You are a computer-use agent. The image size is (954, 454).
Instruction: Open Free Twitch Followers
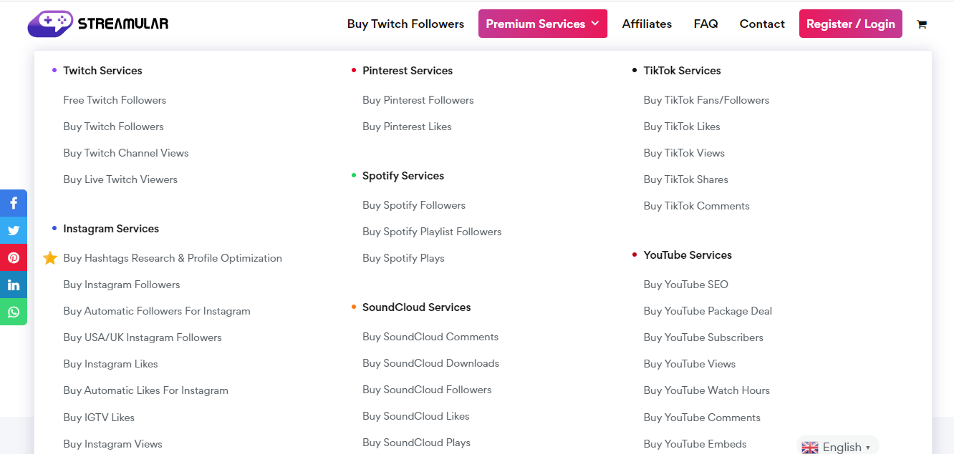click(x=115, y=100)
